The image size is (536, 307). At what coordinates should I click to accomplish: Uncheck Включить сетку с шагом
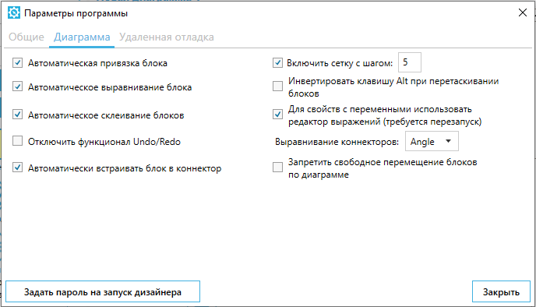277,63
